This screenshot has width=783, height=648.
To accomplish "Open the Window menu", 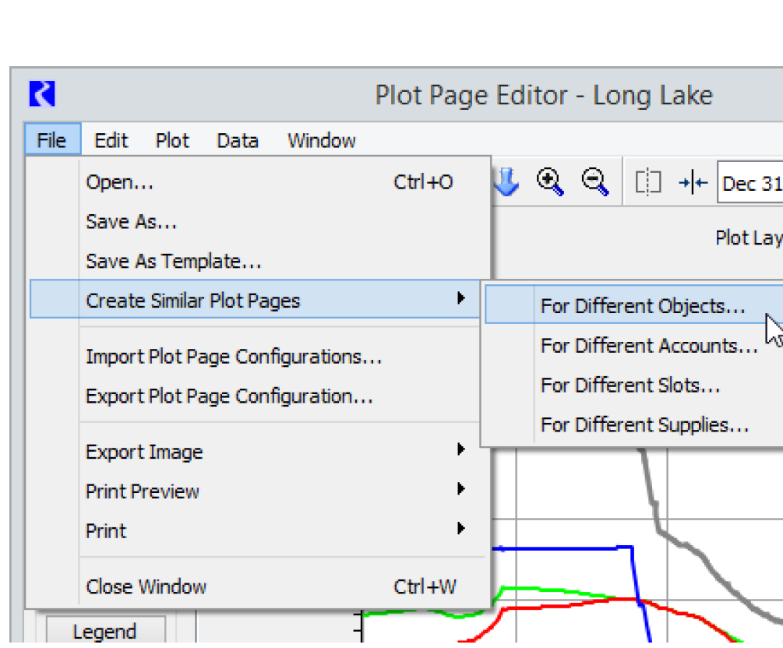I will coord(321,141).
